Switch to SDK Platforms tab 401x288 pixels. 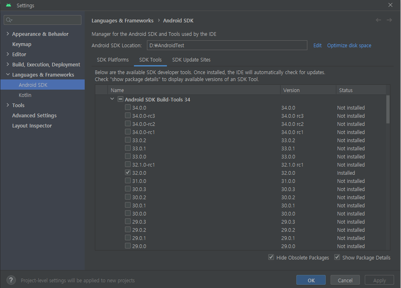click(113, 59)
